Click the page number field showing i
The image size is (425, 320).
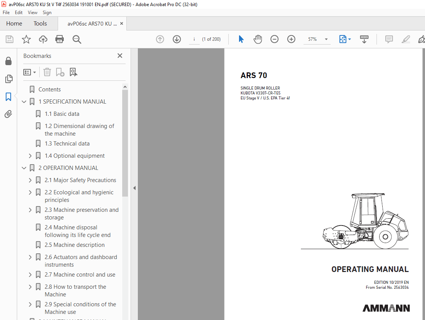pos(194,39)
